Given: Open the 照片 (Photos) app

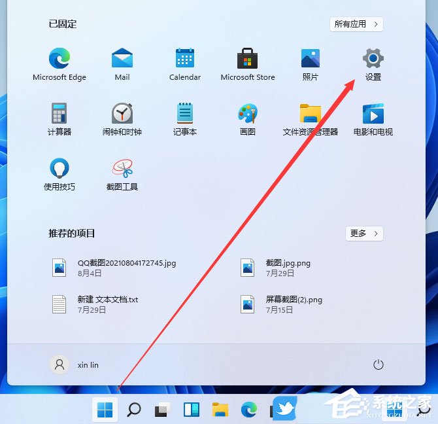Looking at the screenshot, I should click(311, 64).
